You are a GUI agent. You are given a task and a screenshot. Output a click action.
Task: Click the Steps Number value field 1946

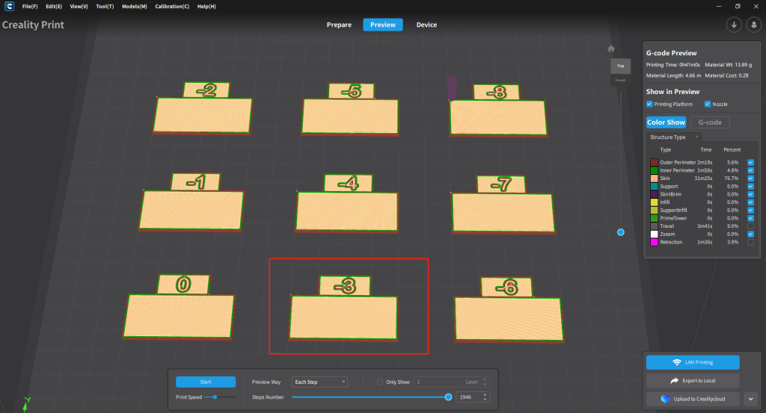(468, 397)
